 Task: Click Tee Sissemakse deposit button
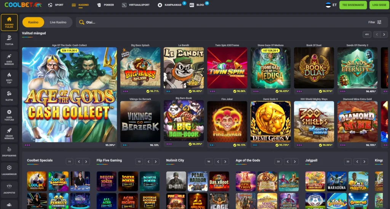tap(353, 5)
